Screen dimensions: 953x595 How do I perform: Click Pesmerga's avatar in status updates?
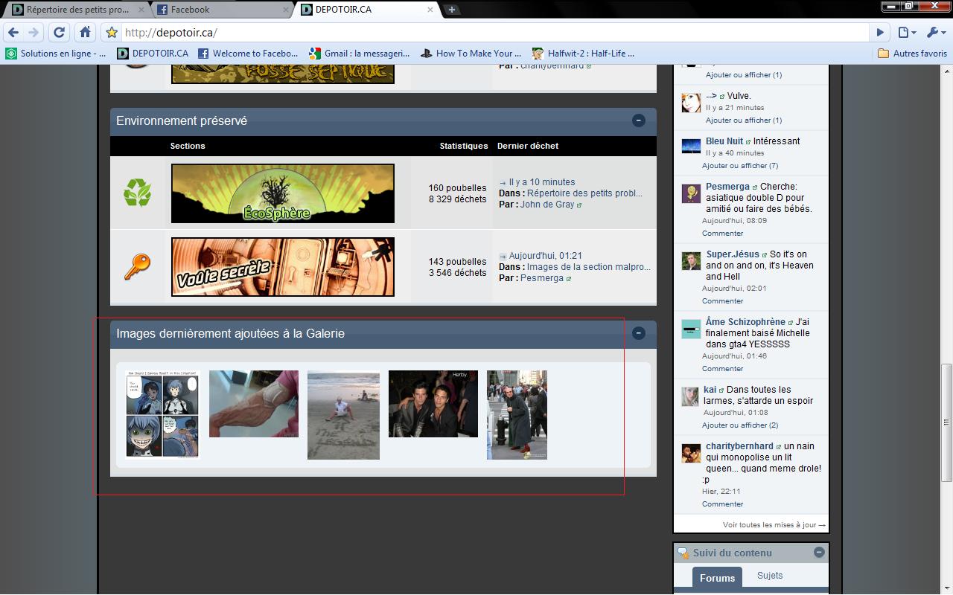click(691, 193)
